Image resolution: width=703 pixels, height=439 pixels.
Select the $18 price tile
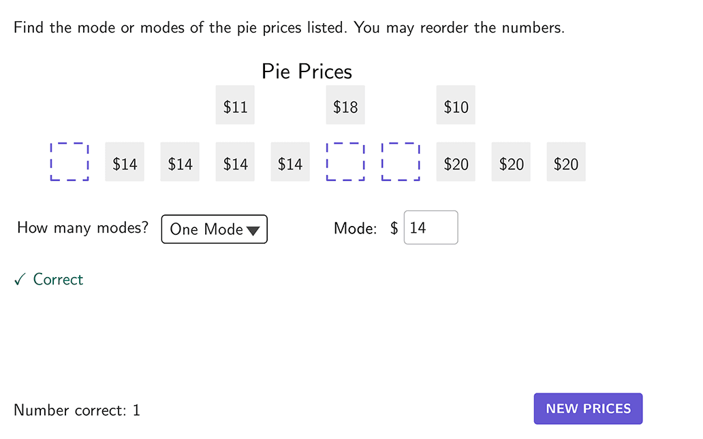345,105
